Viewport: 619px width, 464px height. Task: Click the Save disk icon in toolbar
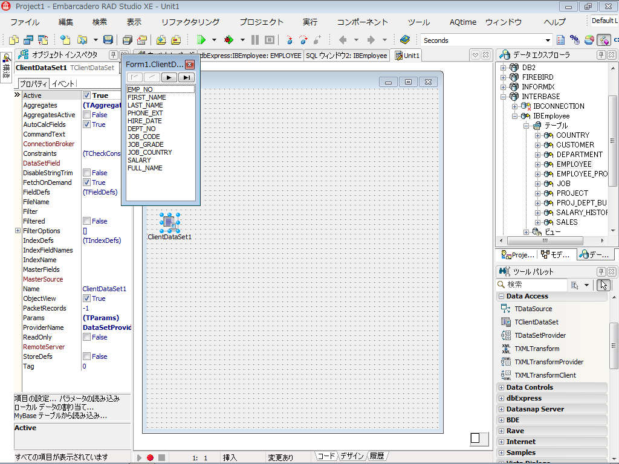point(108,40)
